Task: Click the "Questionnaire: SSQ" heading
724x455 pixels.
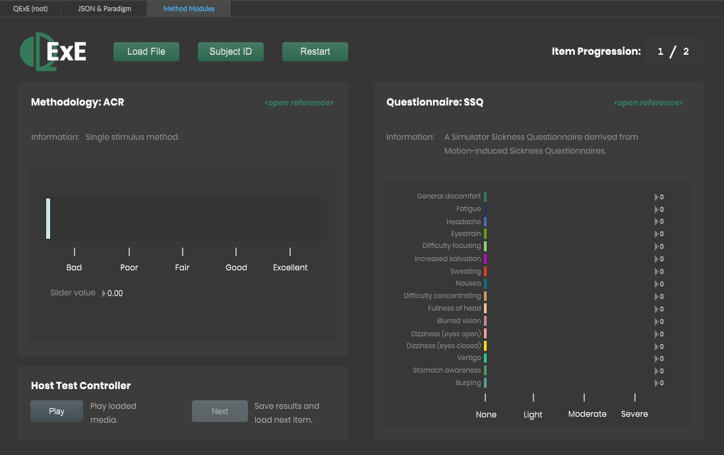Action: click(435, 102)
